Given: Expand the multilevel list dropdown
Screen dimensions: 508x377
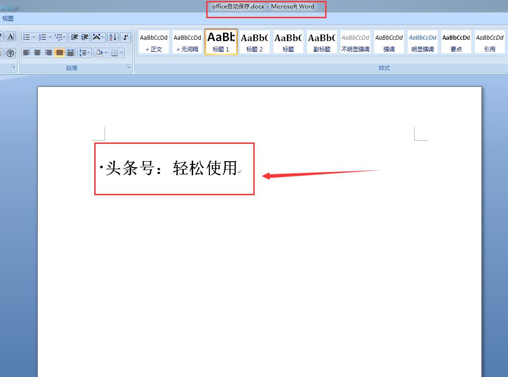Looking at the screenshot, I should pos(64,37).
